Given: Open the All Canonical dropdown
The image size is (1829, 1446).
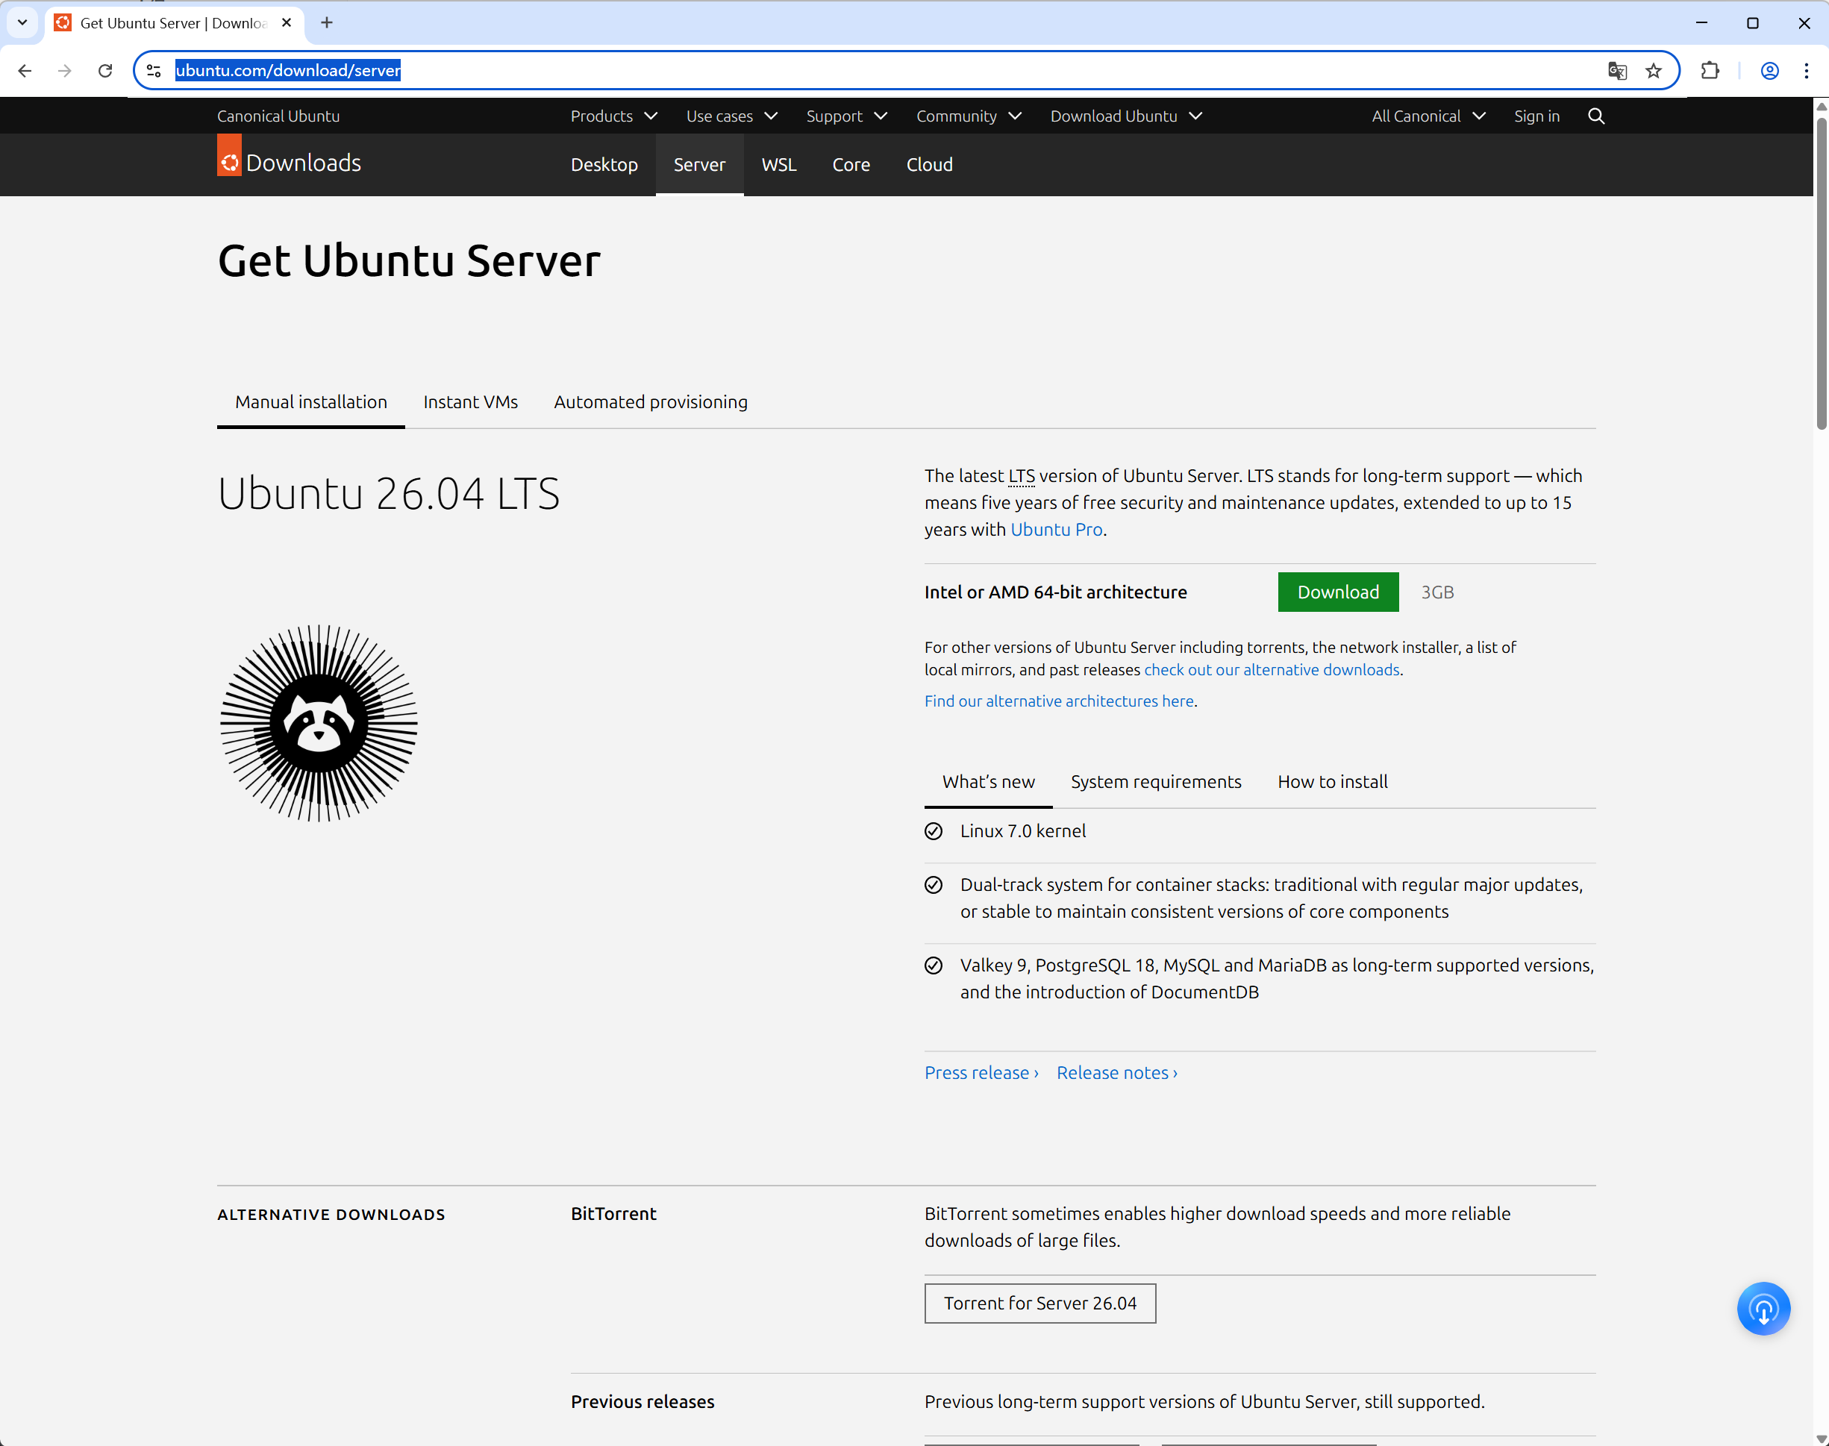Looking at the screenshot, I should tap(1428, 116).
